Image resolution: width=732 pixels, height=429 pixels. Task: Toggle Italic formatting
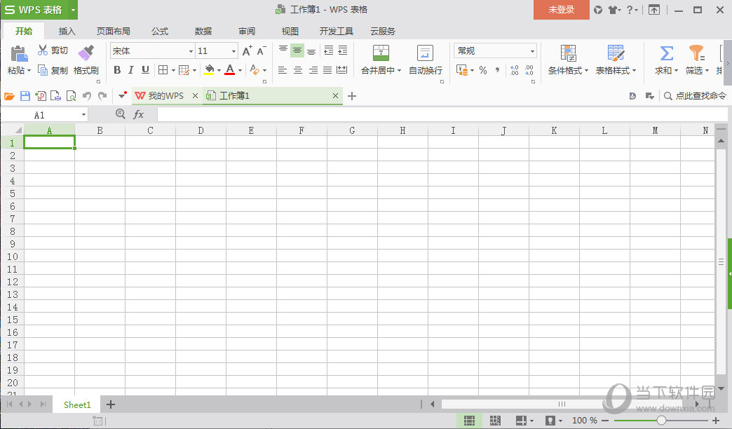tap(131, 70)
